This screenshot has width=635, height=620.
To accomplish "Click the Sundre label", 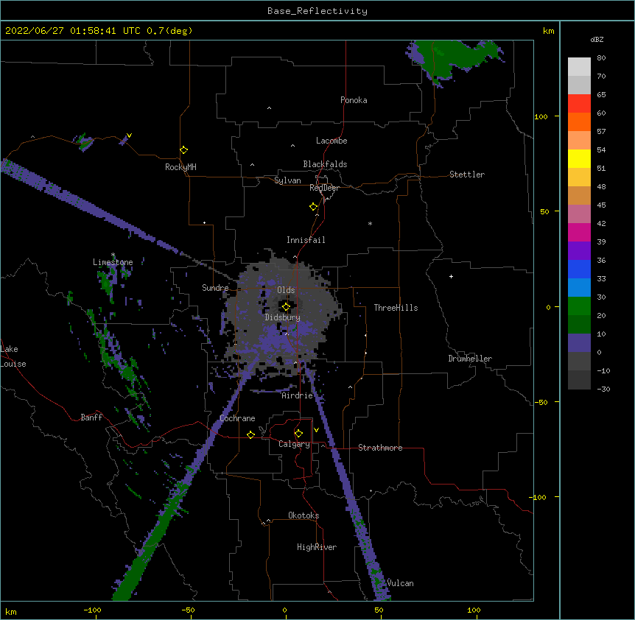I will click(x=215, y=288).
